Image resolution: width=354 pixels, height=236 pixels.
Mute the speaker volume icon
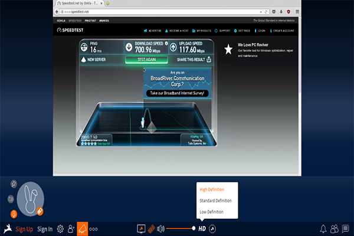[160, 229]
